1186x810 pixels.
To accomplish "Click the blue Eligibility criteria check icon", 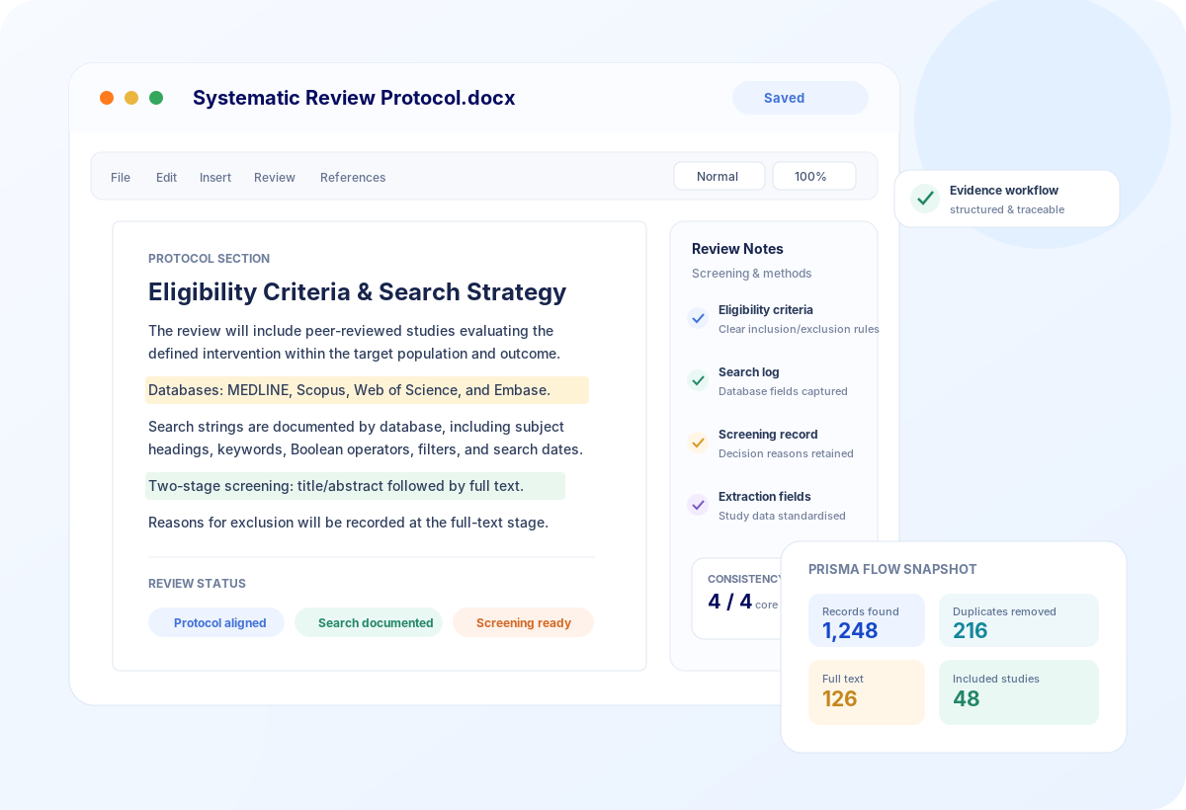I will (698, 318).
